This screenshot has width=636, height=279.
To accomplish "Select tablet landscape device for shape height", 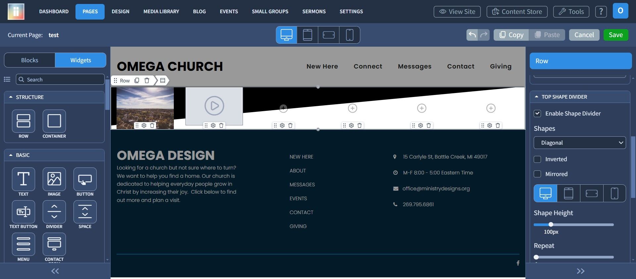I will [592, 193].
